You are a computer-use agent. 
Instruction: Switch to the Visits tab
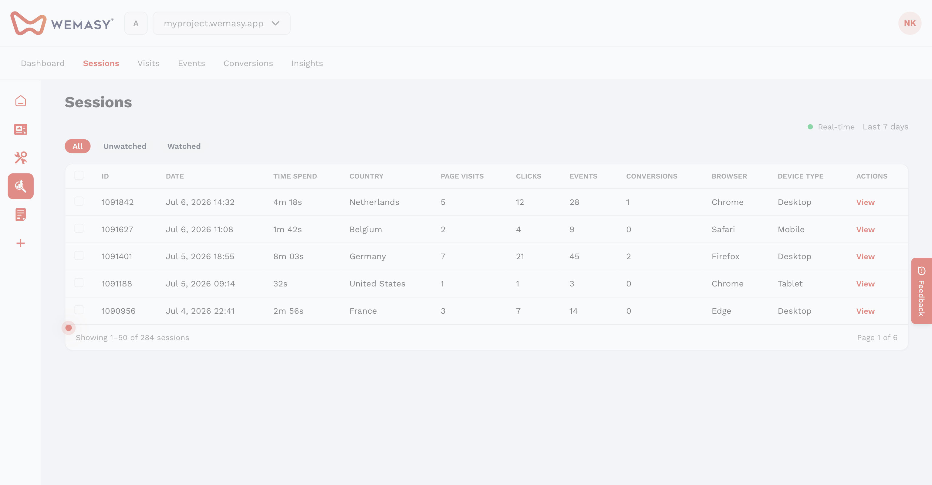click(148, 63)
